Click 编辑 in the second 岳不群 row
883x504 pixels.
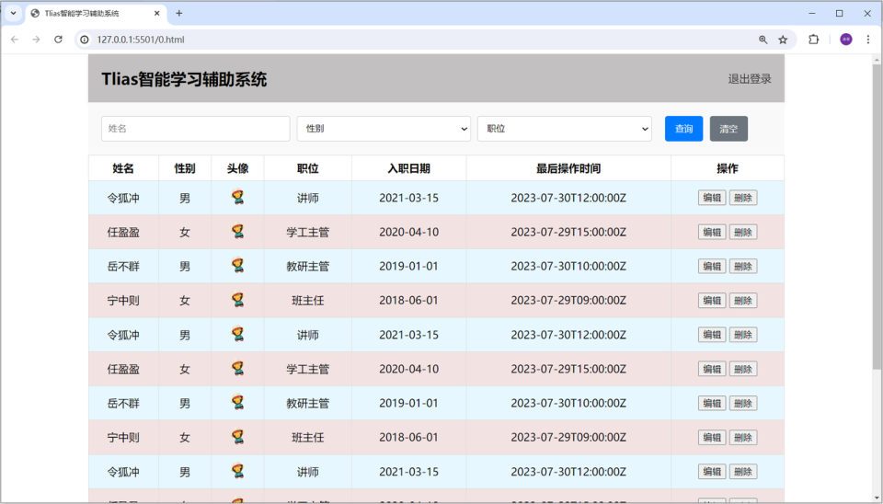tap(712, 403)
